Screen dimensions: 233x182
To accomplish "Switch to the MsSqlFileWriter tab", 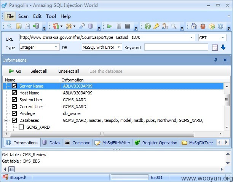I will [x=112, y=143].
